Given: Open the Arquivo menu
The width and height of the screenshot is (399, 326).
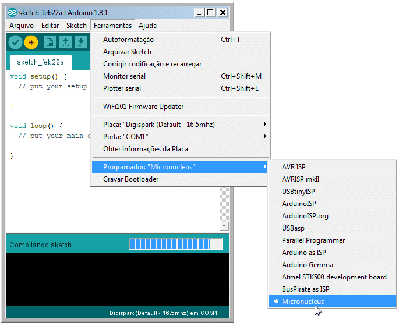Looking at the screenshot, I should 22,26.
